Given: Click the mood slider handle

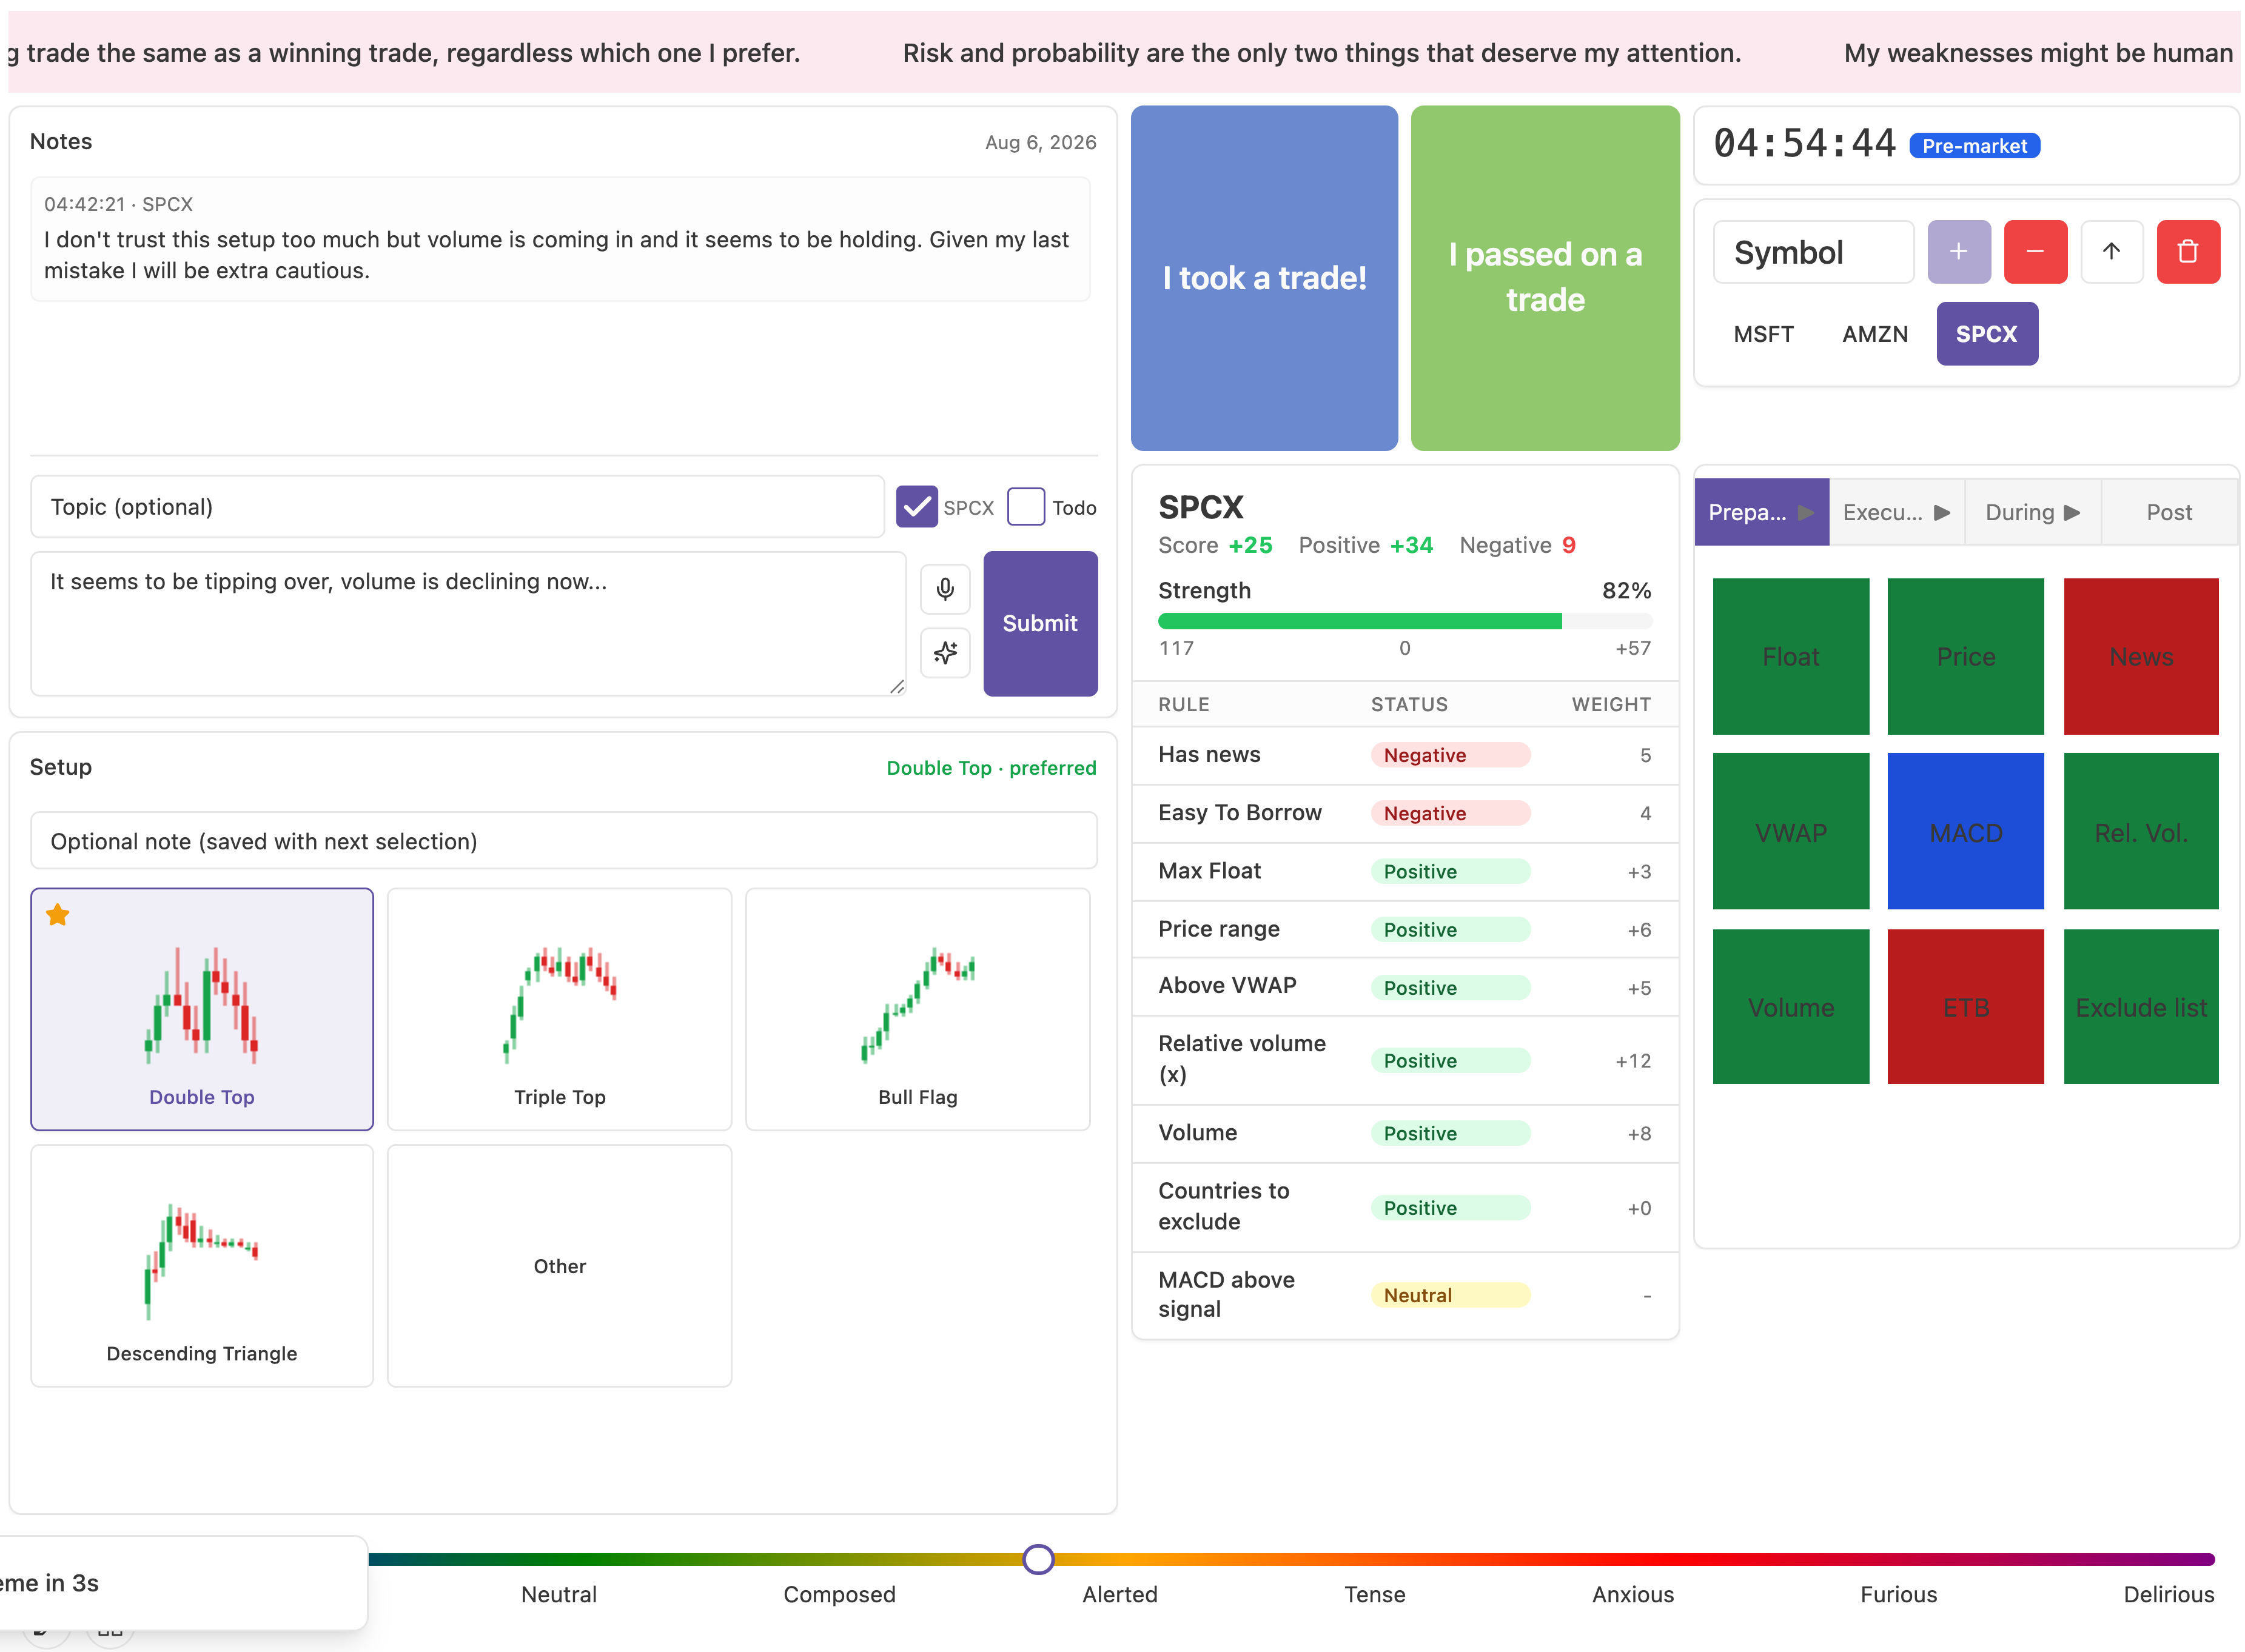Looking at the screenshot, I should click(1038, 1558).
